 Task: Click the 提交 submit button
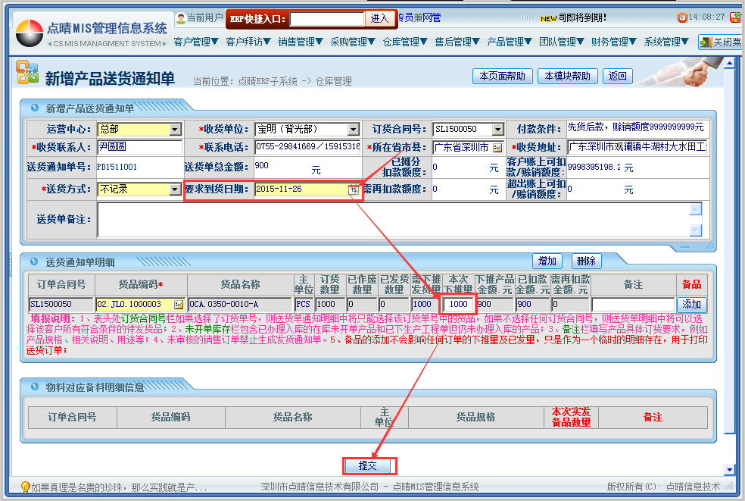[x=367, y=465]
